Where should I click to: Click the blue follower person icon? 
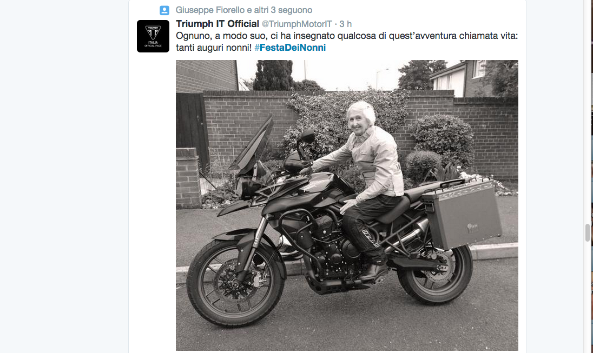pos(164,10)
